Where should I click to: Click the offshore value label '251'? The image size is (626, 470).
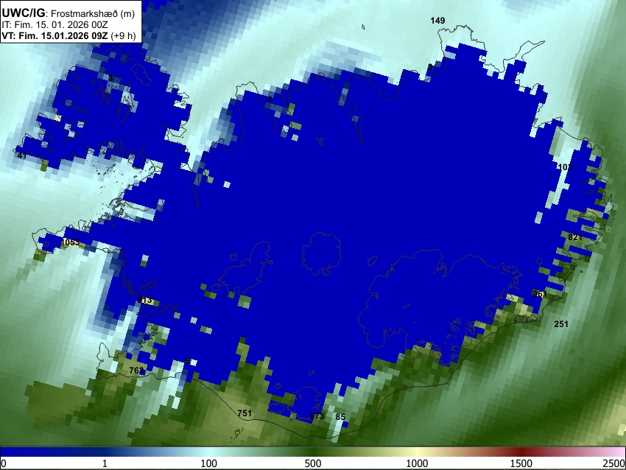click(x=561, y=324)
